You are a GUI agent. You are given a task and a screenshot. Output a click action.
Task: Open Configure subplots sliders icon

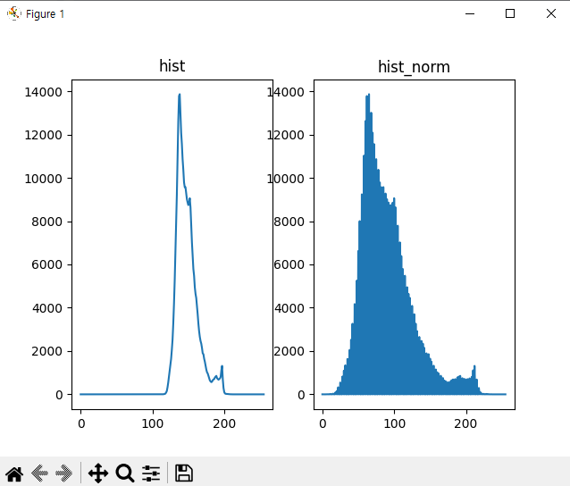[151, 473]
